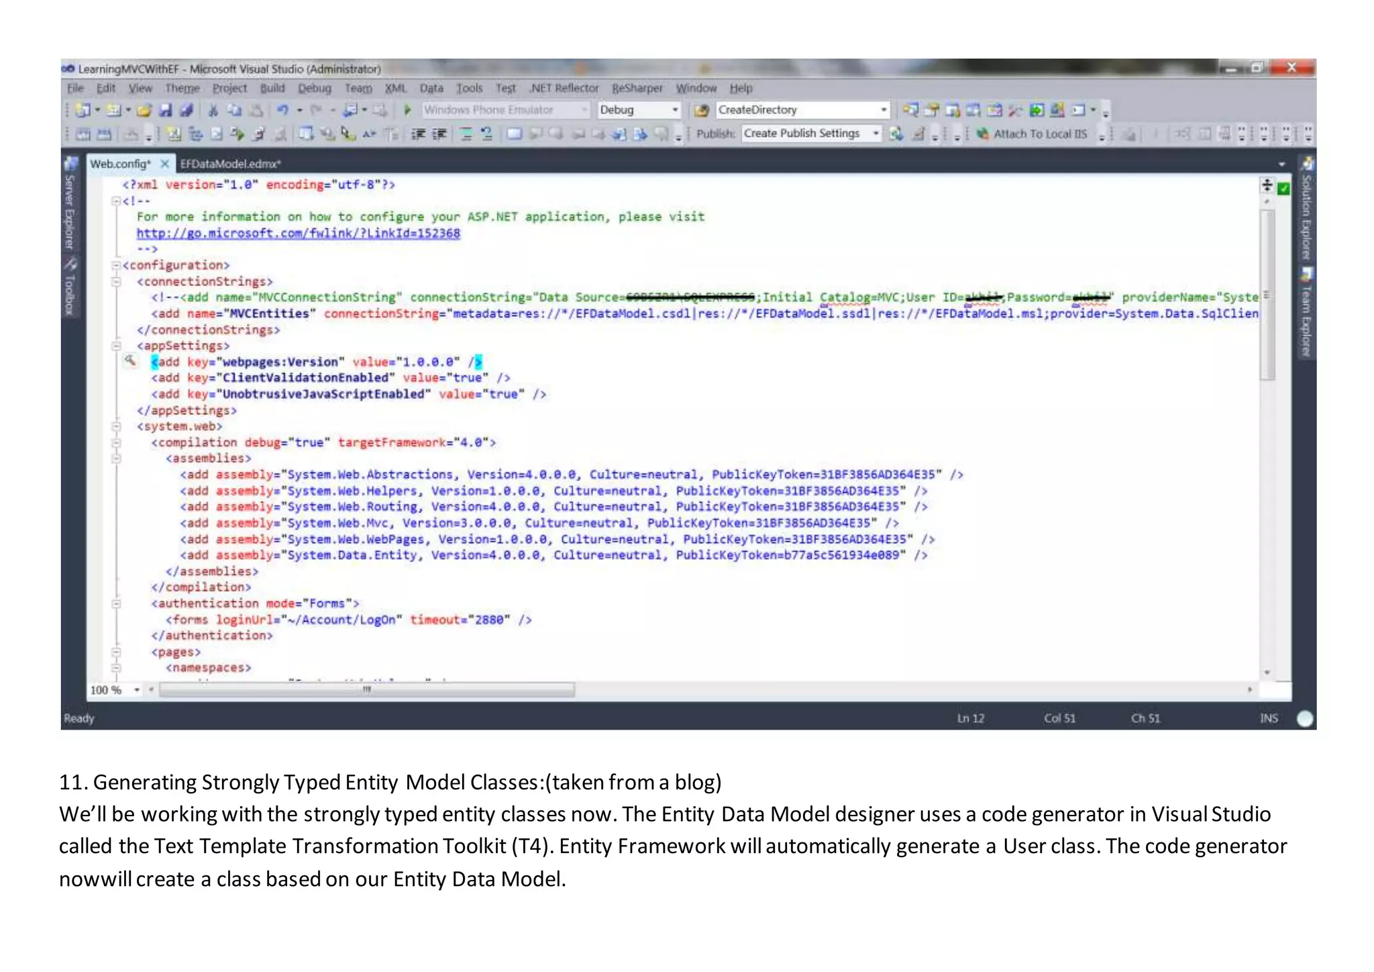1374x972 pixels.
Task: Save the current Web.config file
Action: pyautogui.click(x=166, y=110)
